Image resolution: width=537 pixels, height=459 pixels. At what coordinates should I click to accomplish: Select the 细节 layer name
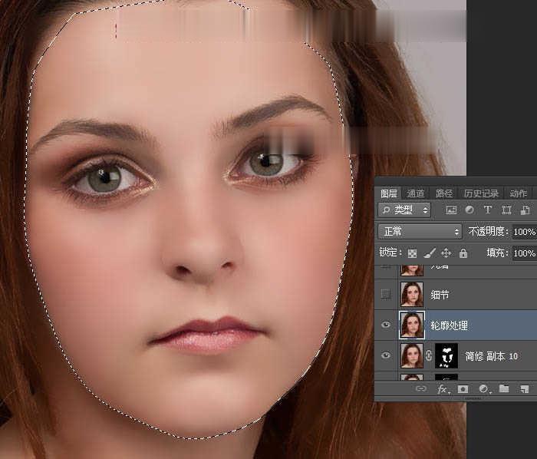440,295
